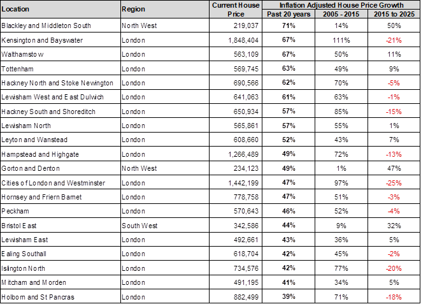Click the Peckham location cell
This screenshot has height=304, width=421.
(x=60, y=211)
